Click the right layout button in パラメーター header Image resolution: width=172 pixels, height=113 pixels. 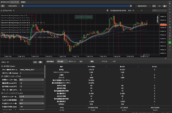tap(40, 62)
